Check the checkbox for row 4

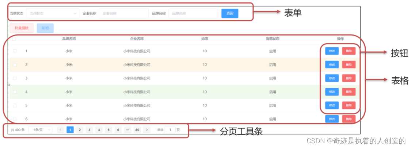[x=15, y=92]
